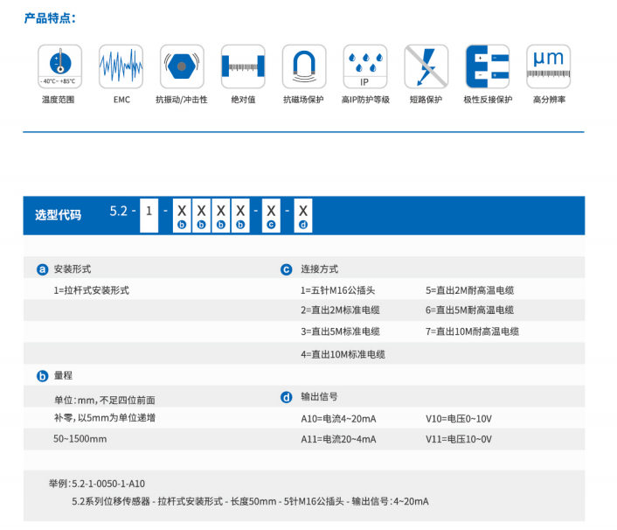The width and height of the screenshot is (617, 530).
Task: Select the EMC waveform icon
Action: coord(121,66)
